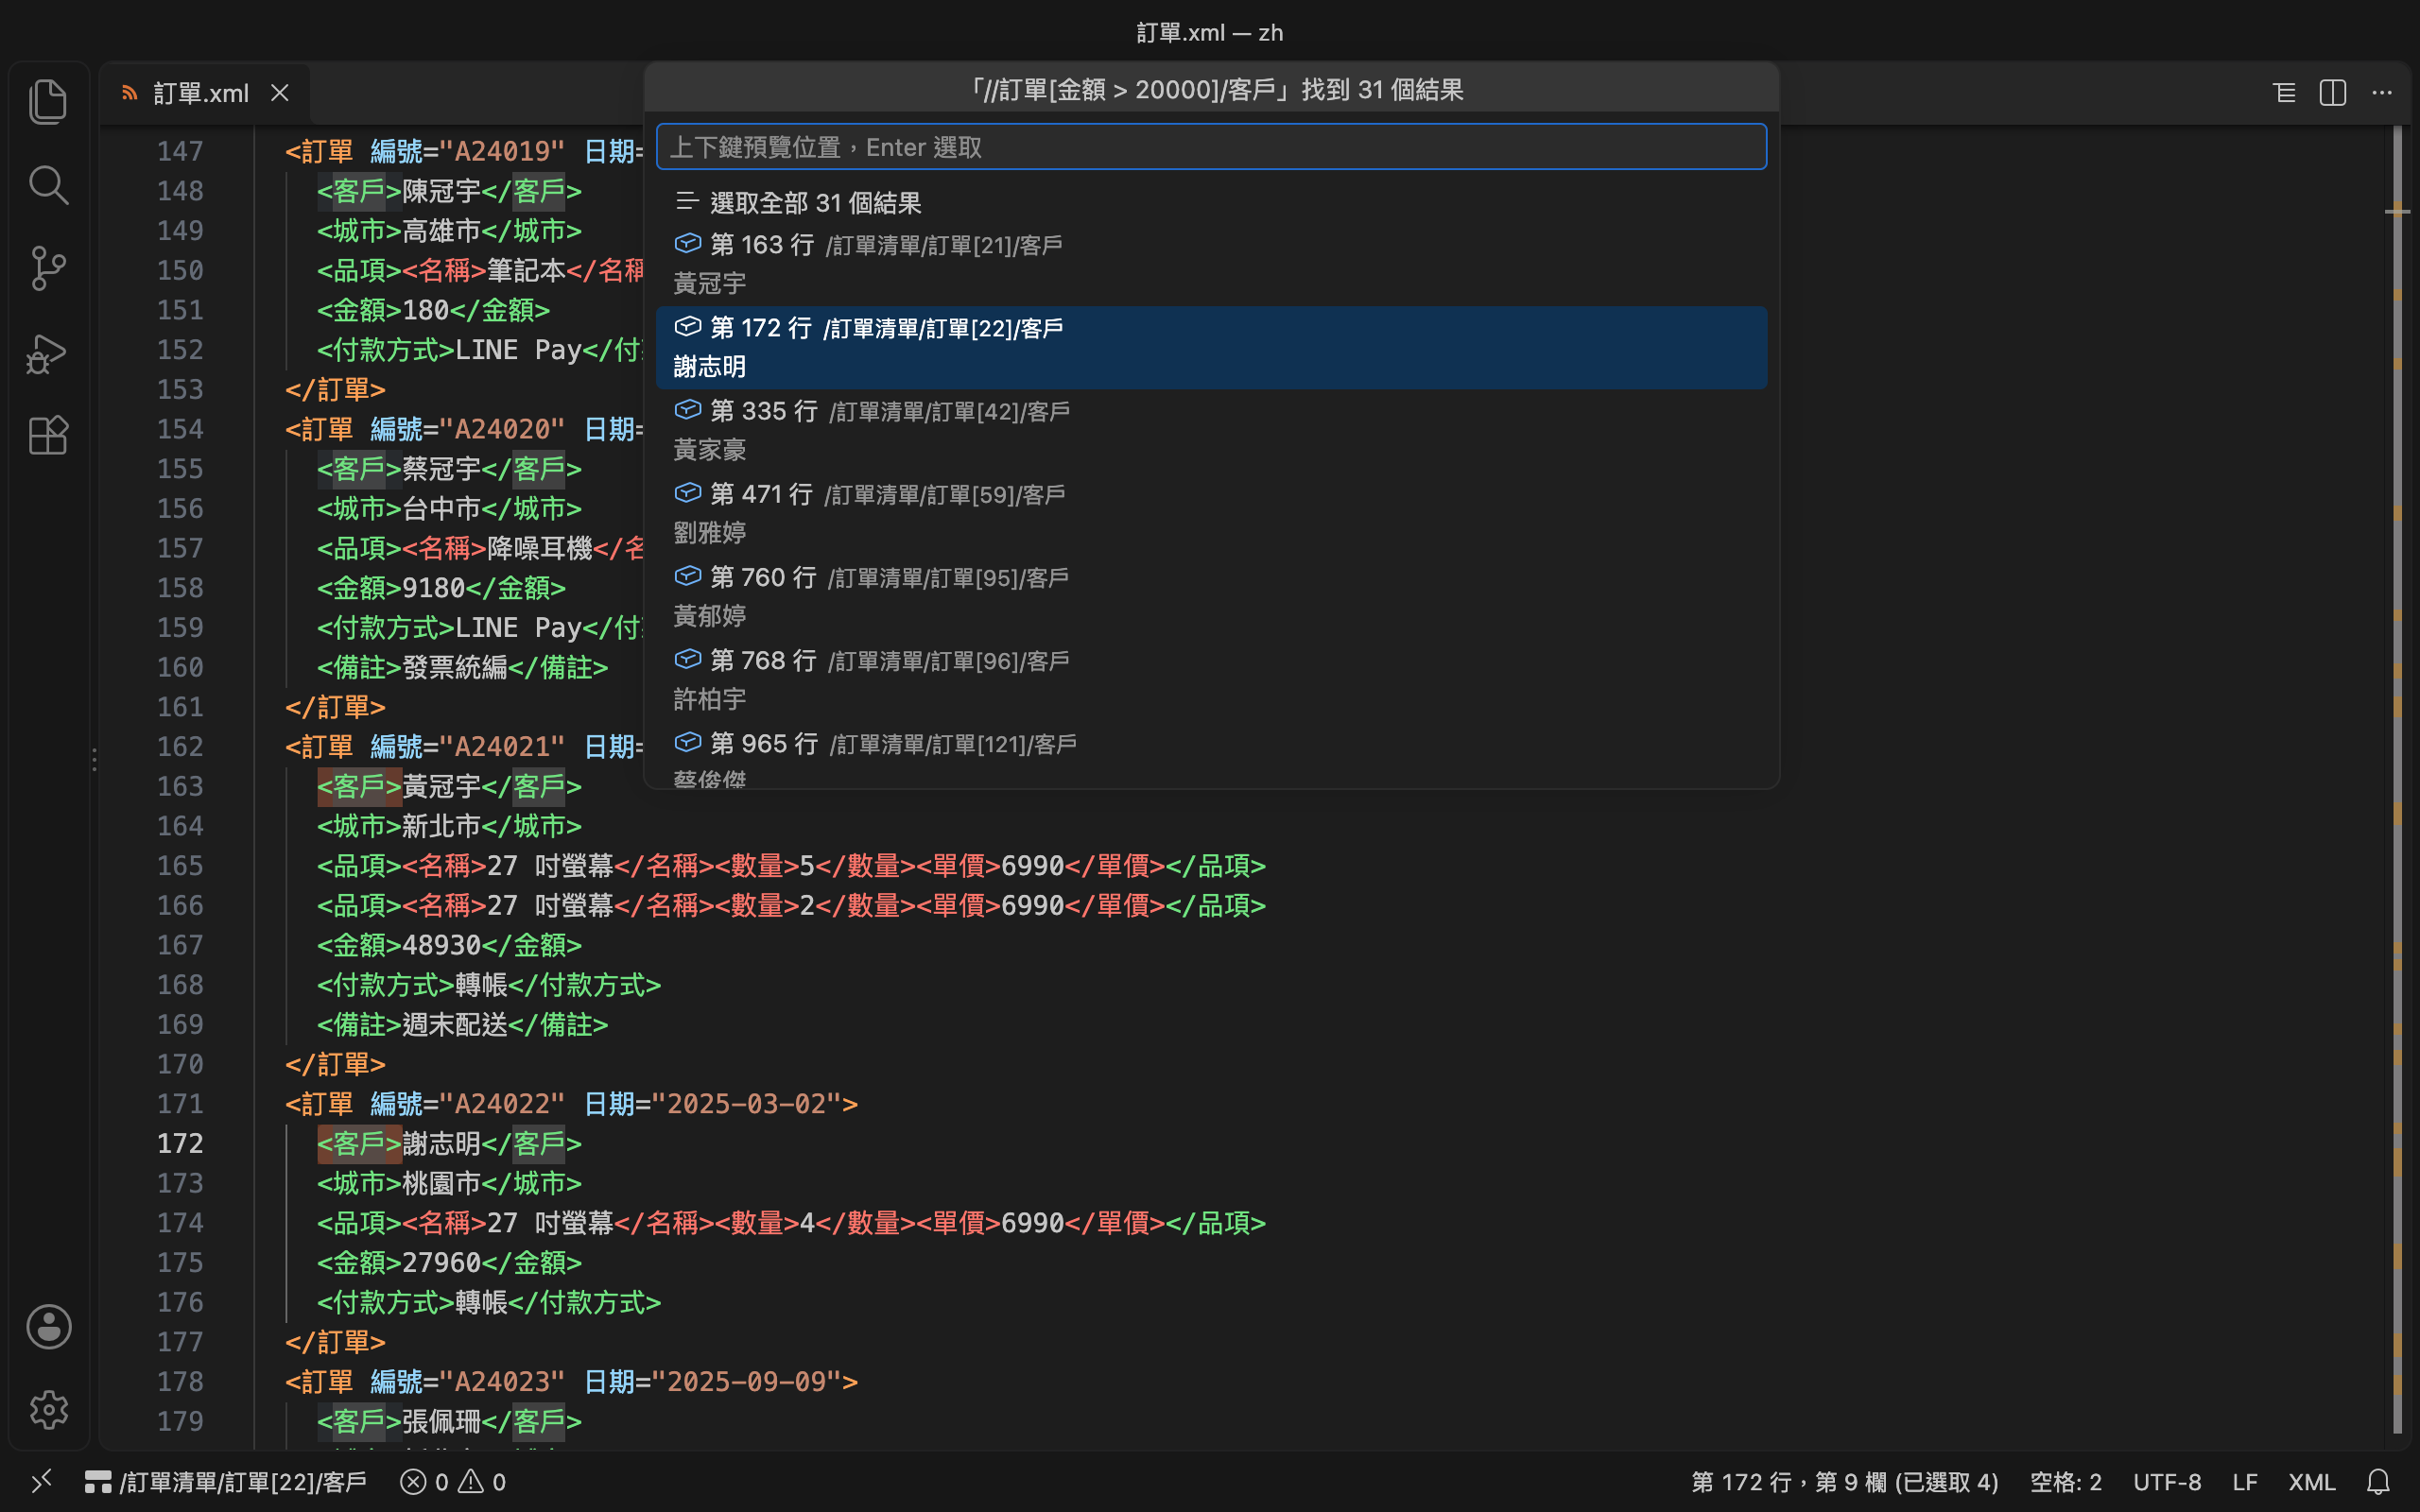Click the outline list icon in editor toolbar
Image resolution: width=2420 pixels, height=1512 pixels.
tap(2284, 93)
